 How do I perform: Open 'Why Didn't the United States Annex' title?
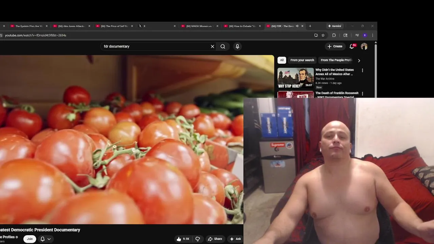click(x=334, y=72)
